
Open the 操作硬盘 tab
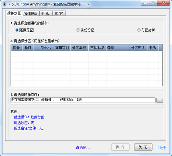click(x=31, y=13)
